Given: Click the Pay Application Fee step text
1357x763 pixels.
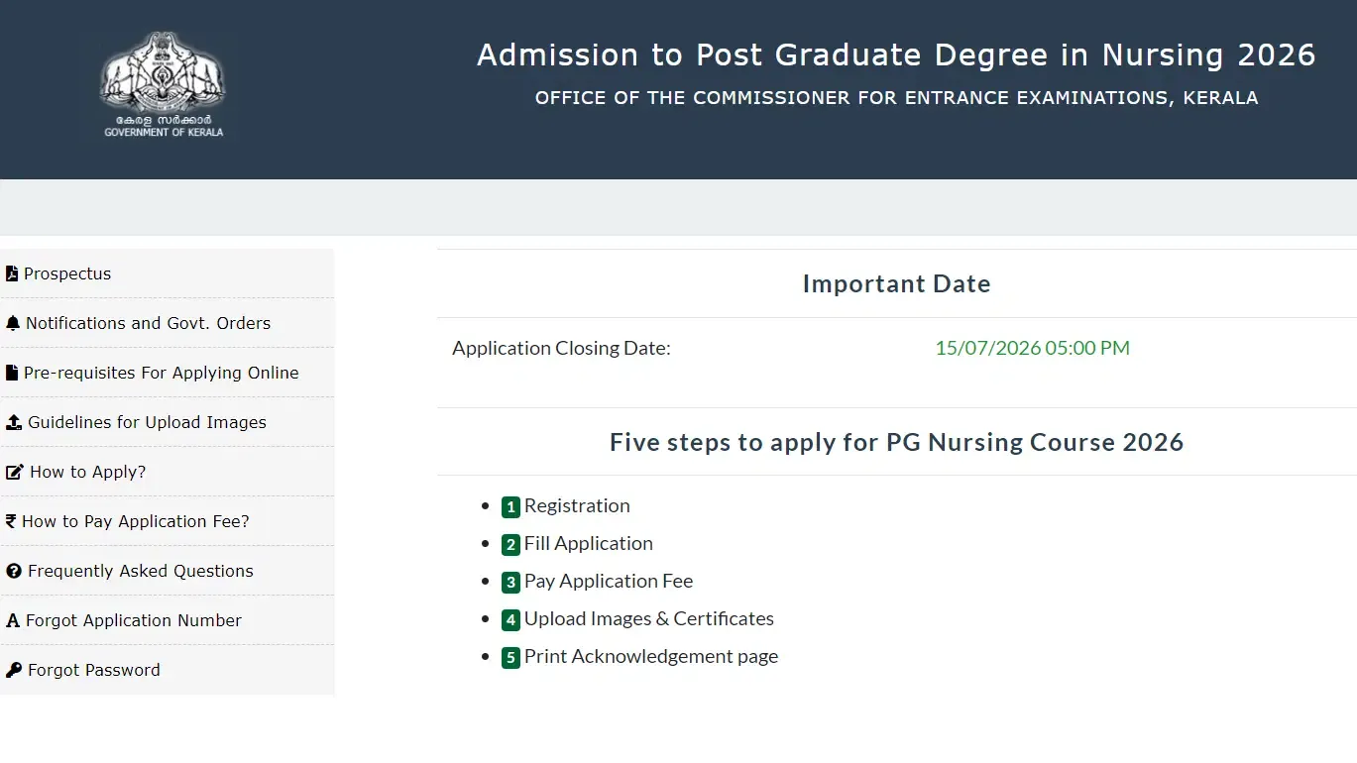Looking at the screenshot, I should click(609, 581).
